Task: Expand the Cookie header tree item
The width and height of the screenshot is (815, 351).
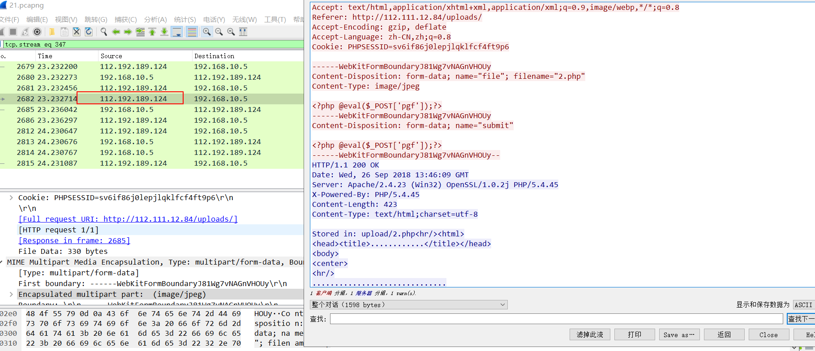Action: (11, 197)
